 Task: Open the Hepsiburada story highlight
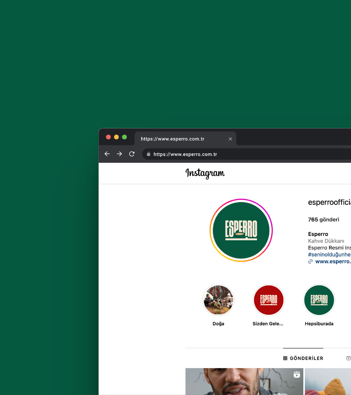point(319,300)
